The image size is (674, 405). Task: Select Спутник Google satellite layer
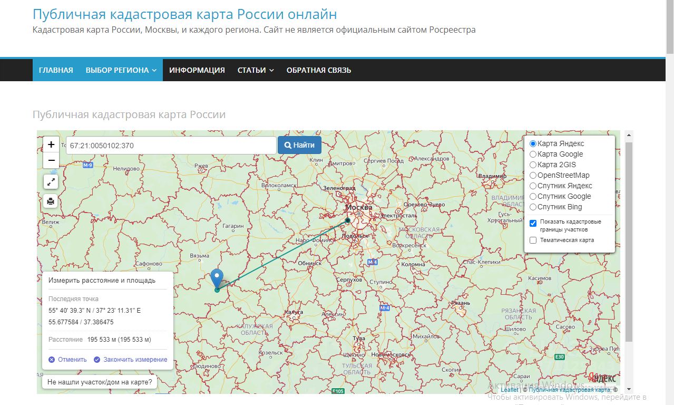click(533, 196)
